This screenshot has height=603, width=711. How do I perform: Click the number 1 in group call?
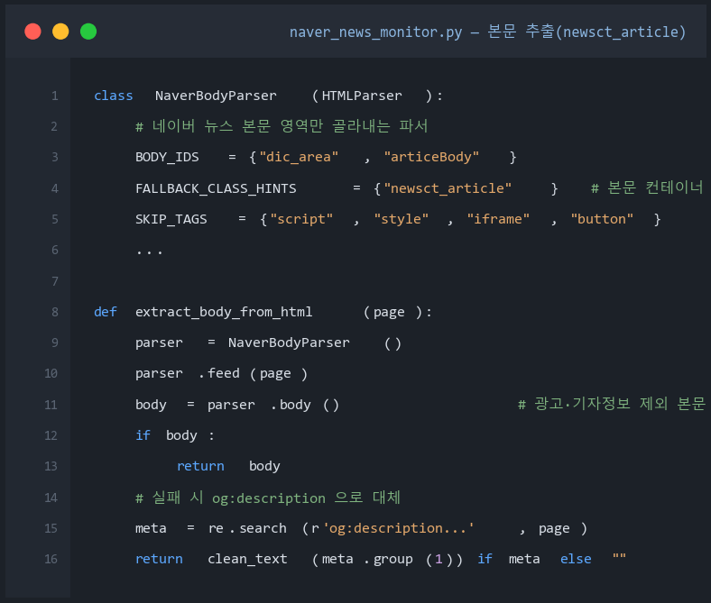[439, 559]
